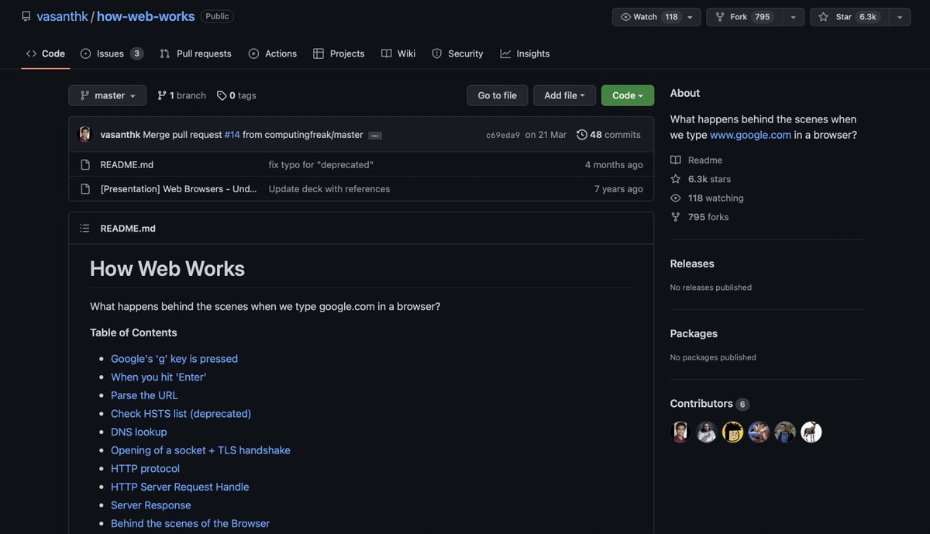
Task: Jump to Opening of a socket + TLS handshake
Action: pos(201,450)
